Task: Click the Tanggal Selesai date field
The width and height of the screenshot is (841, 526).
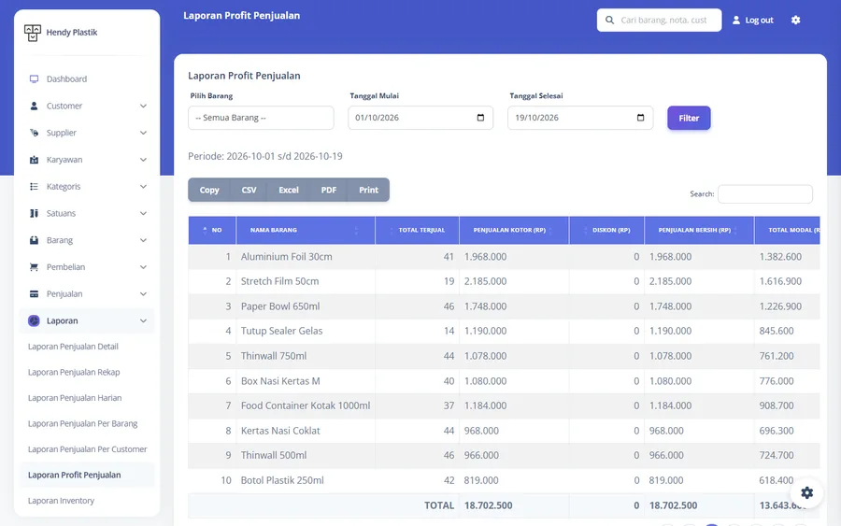Action: 580,118
